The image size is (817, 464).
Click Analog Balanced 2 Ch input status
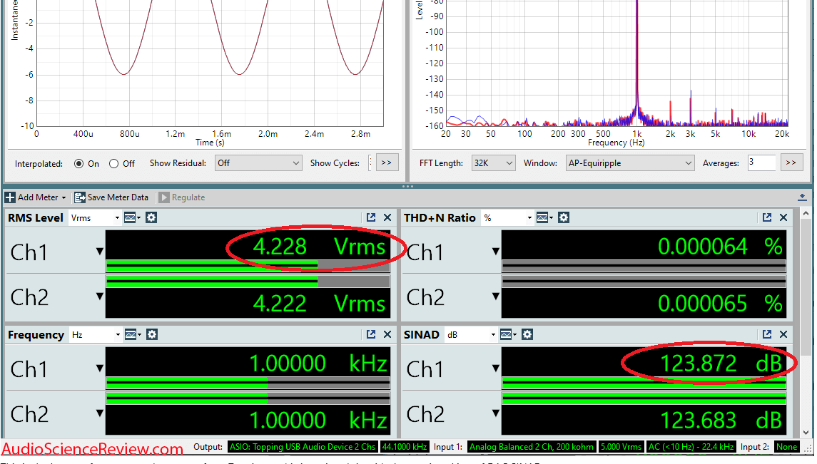tap(531, 447)
